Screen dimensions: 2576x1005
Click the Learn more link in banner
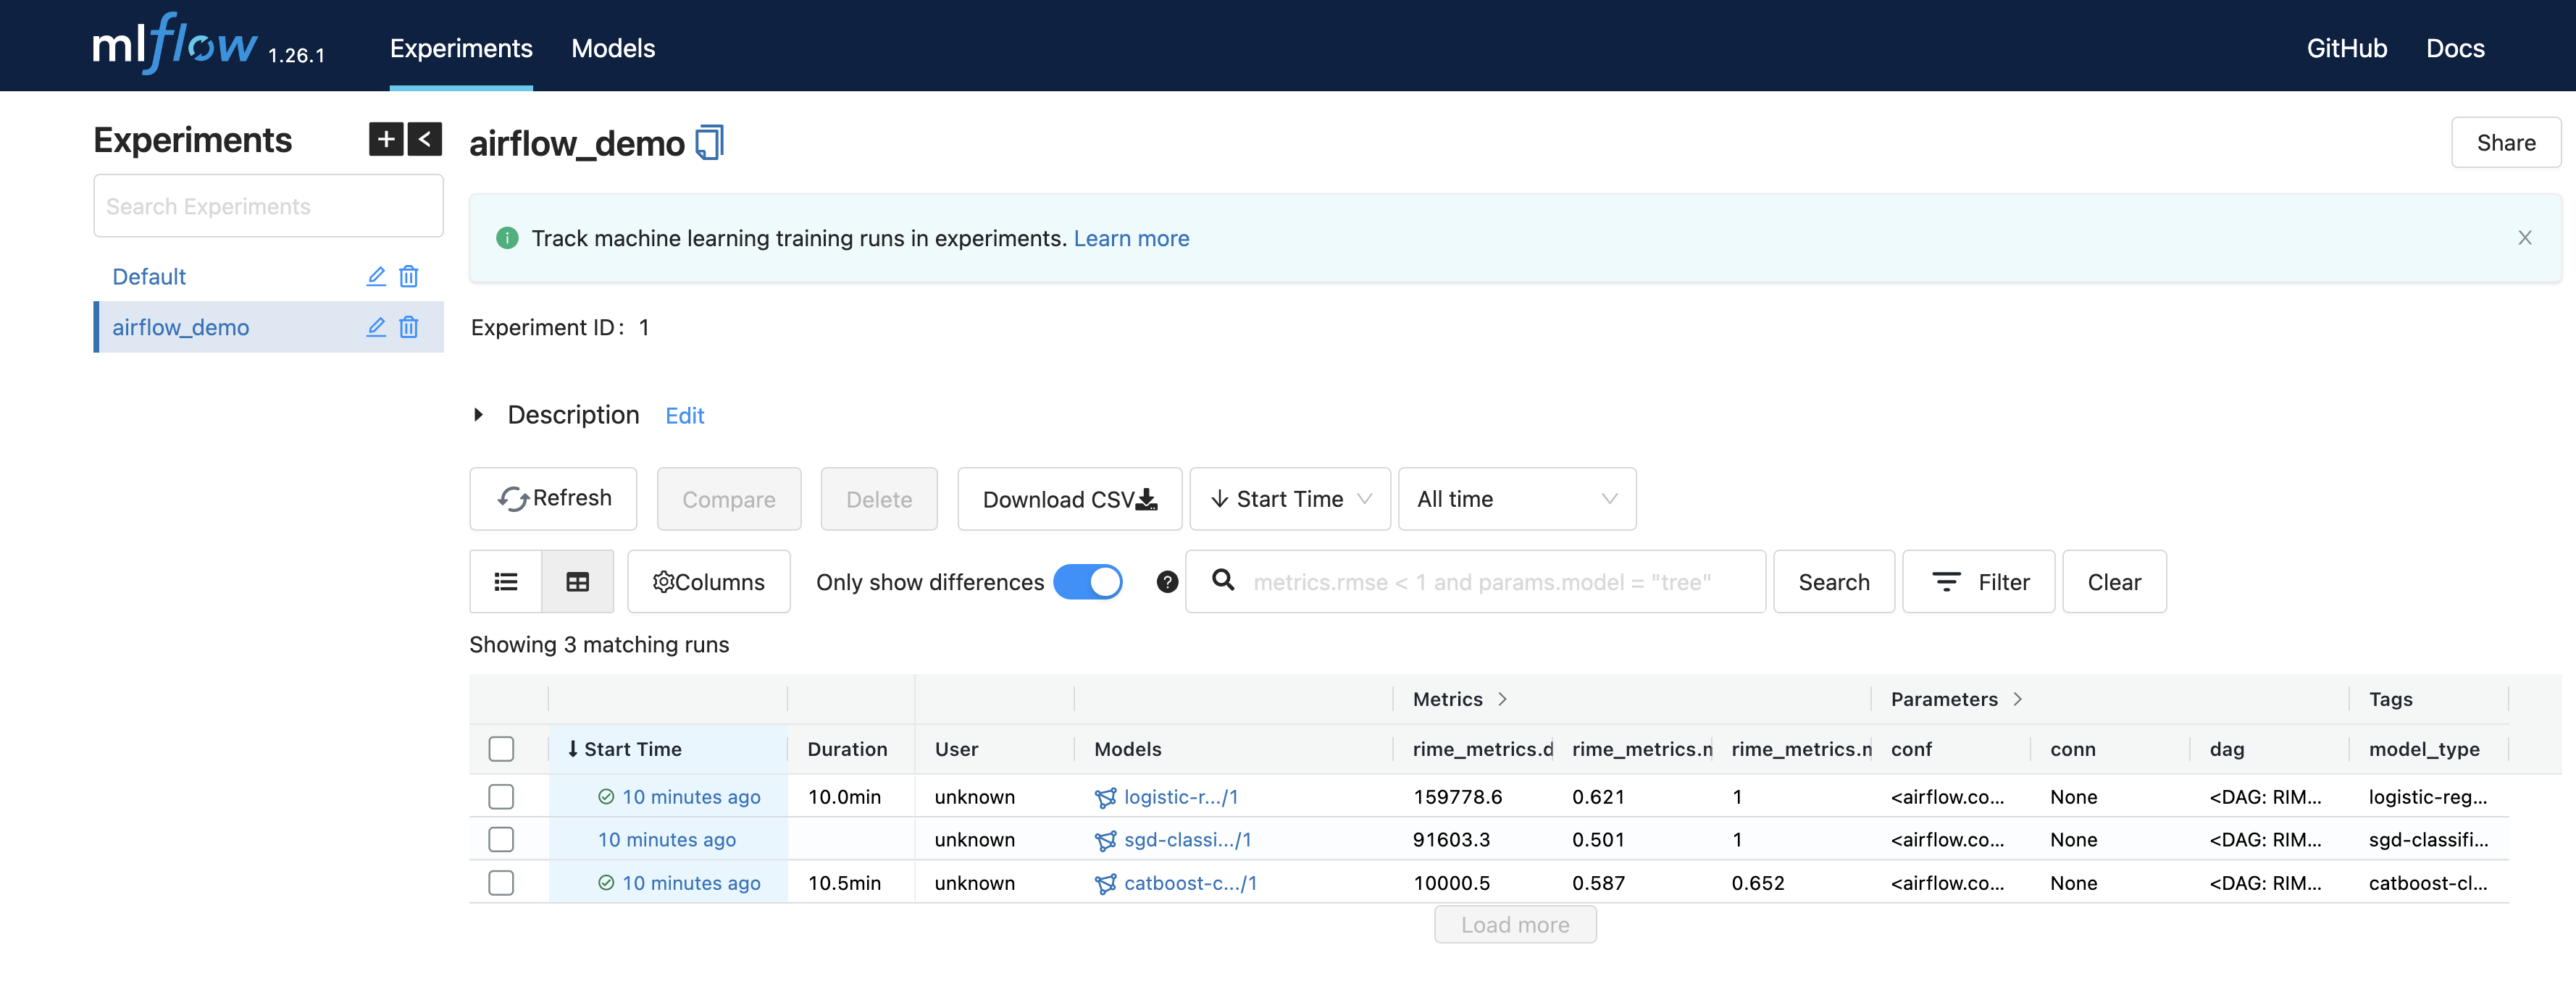click(1132, 237)
